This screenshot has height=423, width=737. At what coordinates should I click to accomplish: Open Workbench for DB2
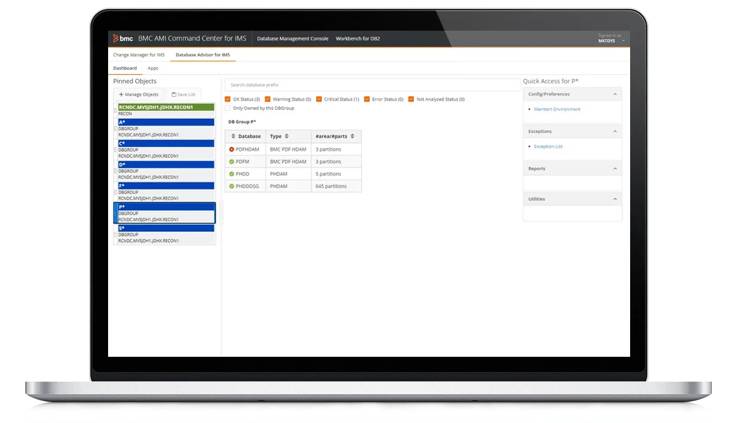[357, 39]
